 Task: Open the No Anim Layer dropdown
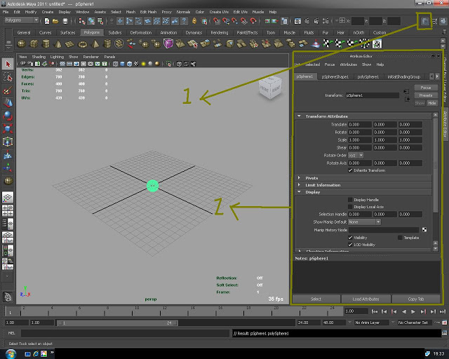(372, 323)
